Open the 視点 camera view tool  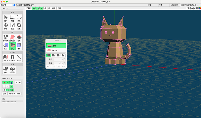click(6, 70)
